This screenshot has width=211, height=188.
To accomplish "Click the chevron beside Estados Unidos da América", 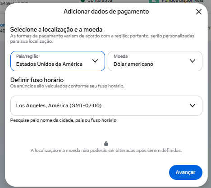I will tap(95, 61).
